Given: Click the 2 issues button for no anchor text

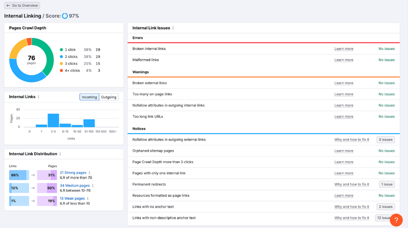Looking at the screenshot, I should 386,207.
